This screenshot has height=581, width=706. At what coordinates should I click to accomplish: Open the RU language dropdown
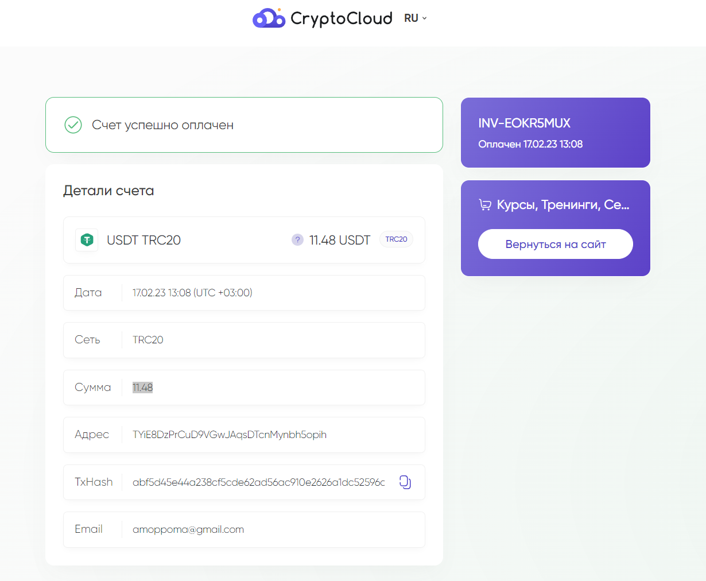tap(416, 18)
